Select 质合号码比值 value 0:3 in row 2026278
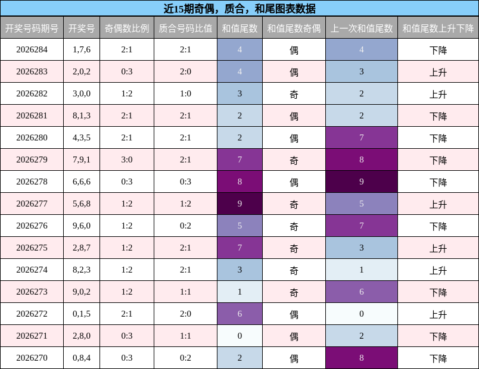Viewport: 479px width, 369px height. 185,182
